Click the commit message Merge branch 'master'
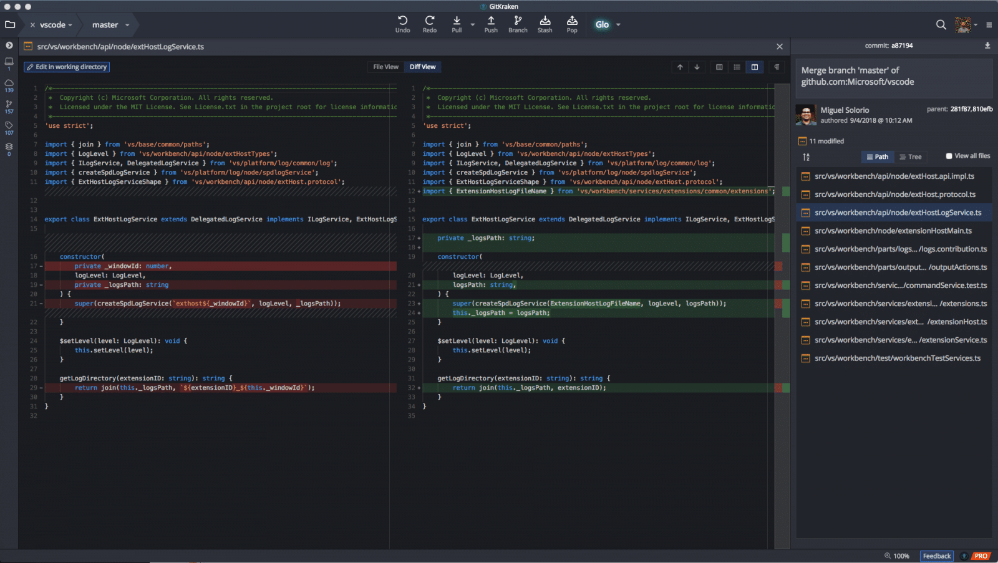998x563 pixels. (858, 76)
